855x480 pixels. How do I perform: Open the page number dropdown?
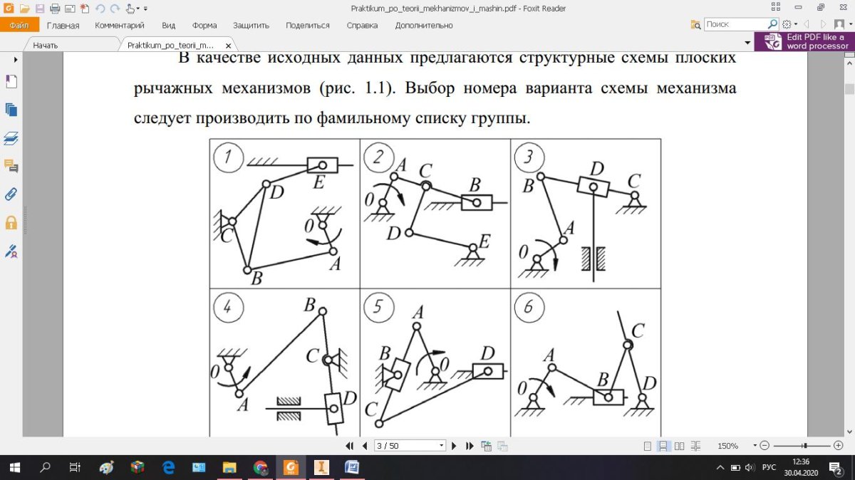(x=442, y=446)
